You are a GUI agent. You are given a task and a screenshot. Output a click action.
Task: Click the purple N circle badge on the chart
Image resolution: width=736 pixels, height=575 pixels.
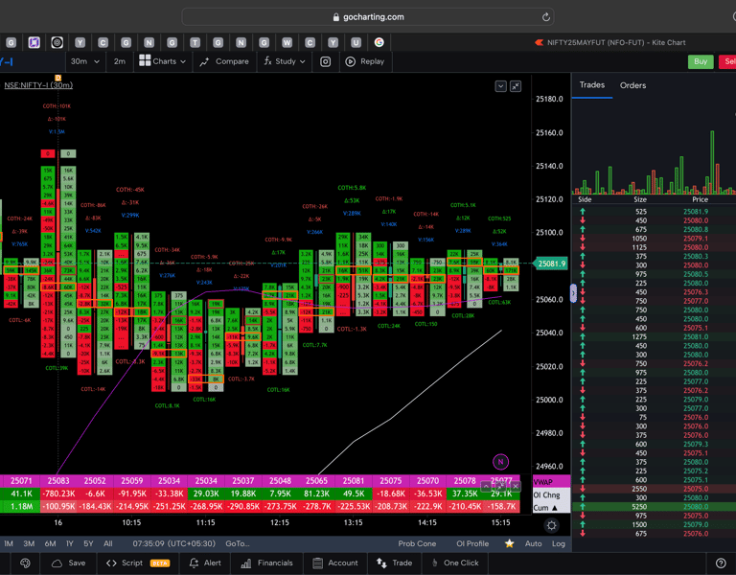[x=500, y=462]
